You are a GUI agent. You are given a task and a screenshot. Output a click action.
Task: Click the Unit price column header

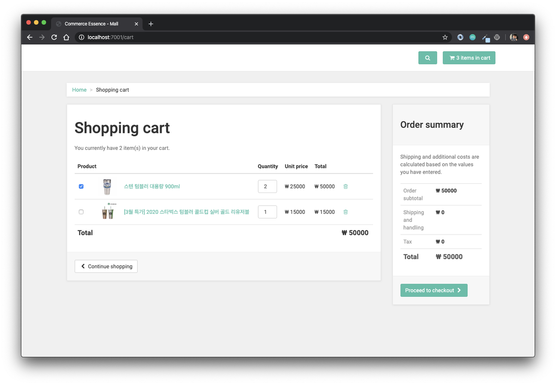click(297, 166)
